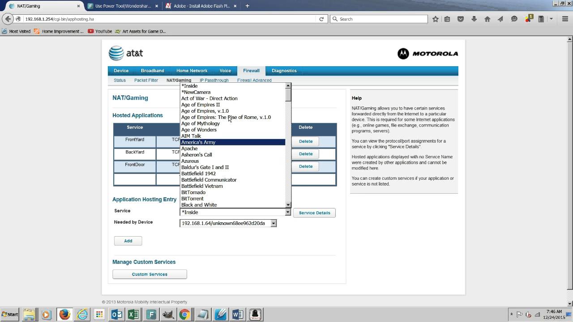This screenshot has height=322, width=573.
Task: Click the reload page icon
Action: pos(321,19)
